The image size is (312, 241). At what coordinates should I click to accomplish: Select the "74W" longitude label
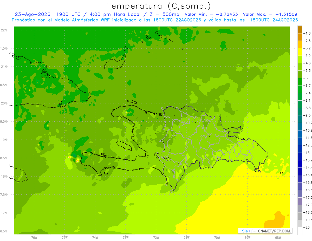[x=95, y=238]
